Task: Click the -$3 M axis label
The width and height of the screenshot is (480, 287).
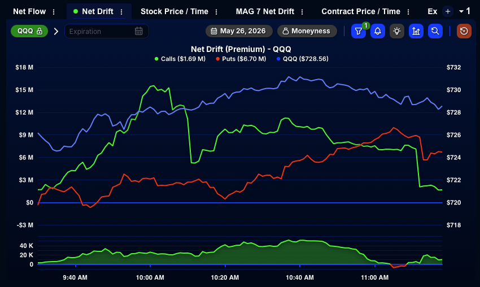Action: 25,225
